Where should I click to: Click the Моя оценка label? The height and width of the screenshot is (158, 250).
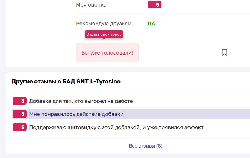coord(91,5)
